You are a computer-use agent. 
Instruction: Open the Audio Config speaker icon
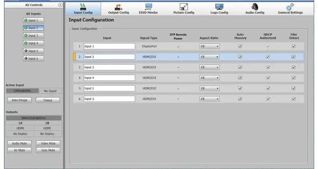coord(255,7)
